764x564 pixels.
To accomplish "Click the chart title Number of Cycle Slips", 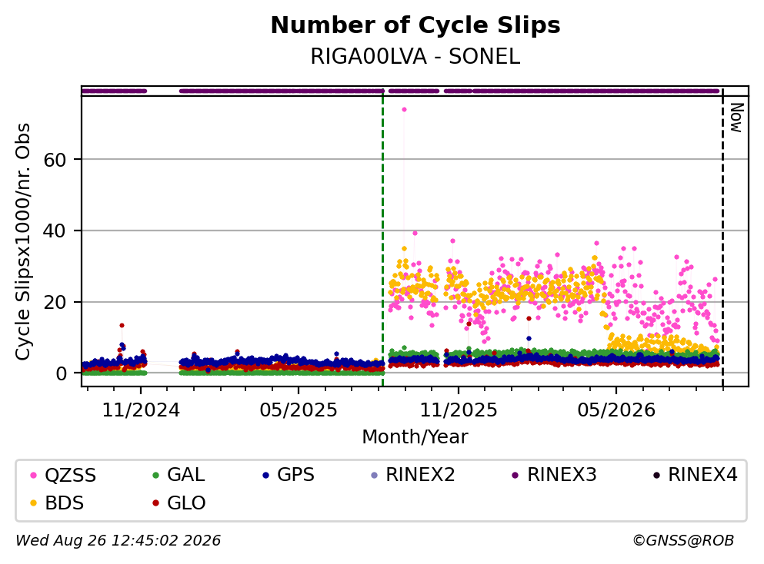I will pos(415,25).
